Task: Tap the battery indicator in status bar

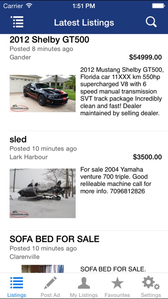Action: coord(158,6)
